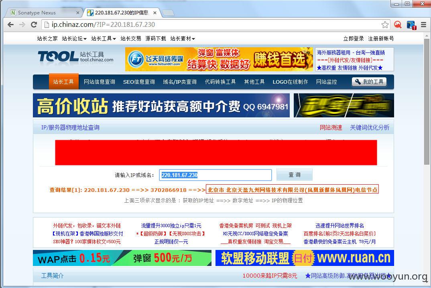This screenshot has height=288, width=431.
Task: Open 现机在架 香港韩国独服秒交付 link
Action: 87,234
